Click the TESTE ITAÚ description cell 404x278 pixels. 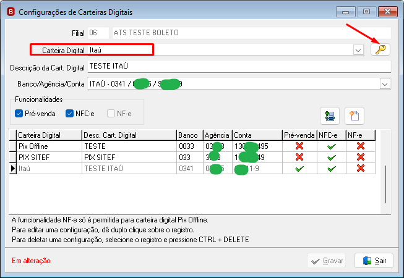(x=129, y=169)
